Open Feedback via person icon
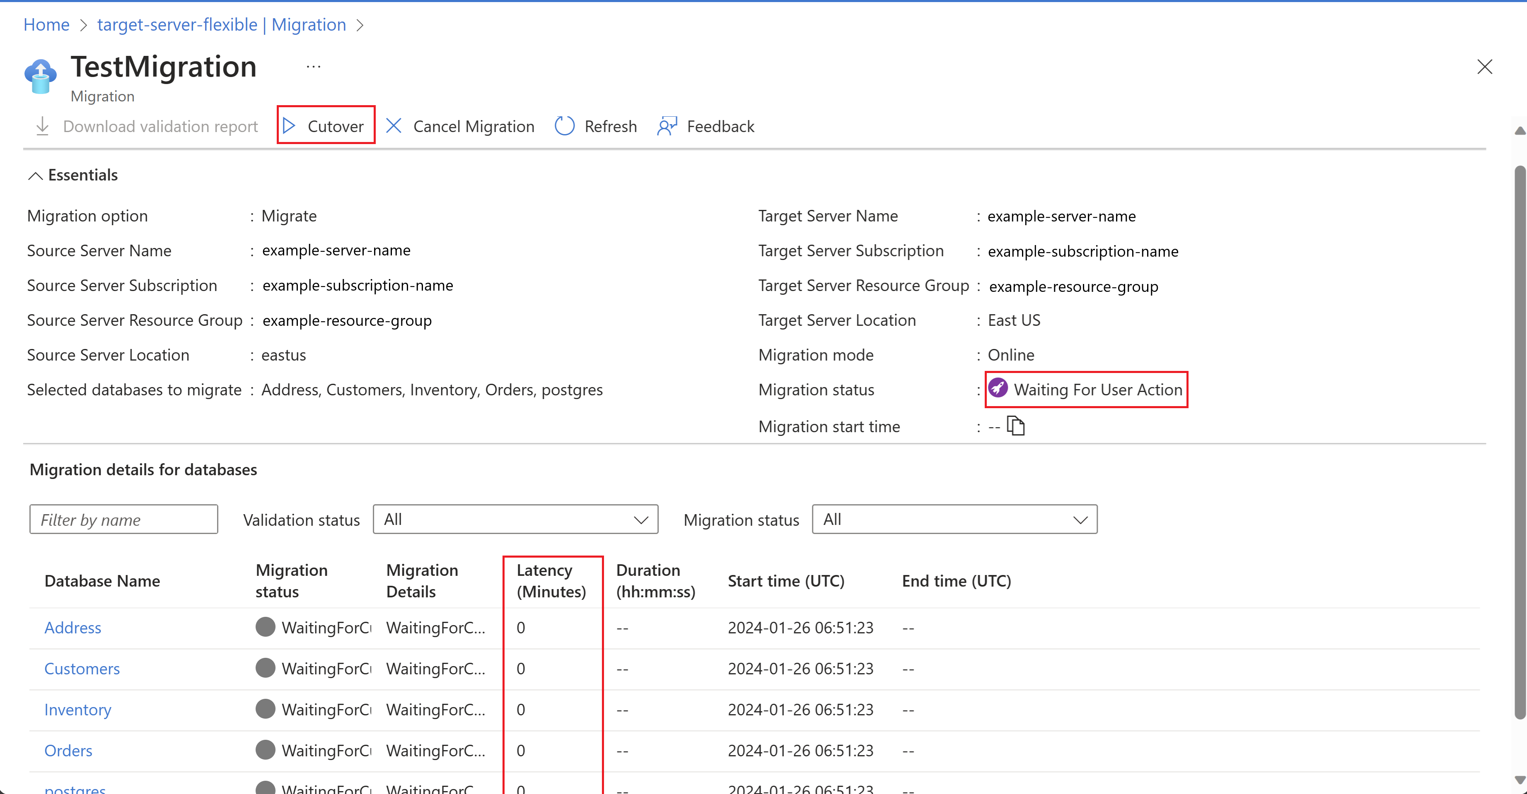The height and width of the screenshot is (794, 1527). click(667, 125)
